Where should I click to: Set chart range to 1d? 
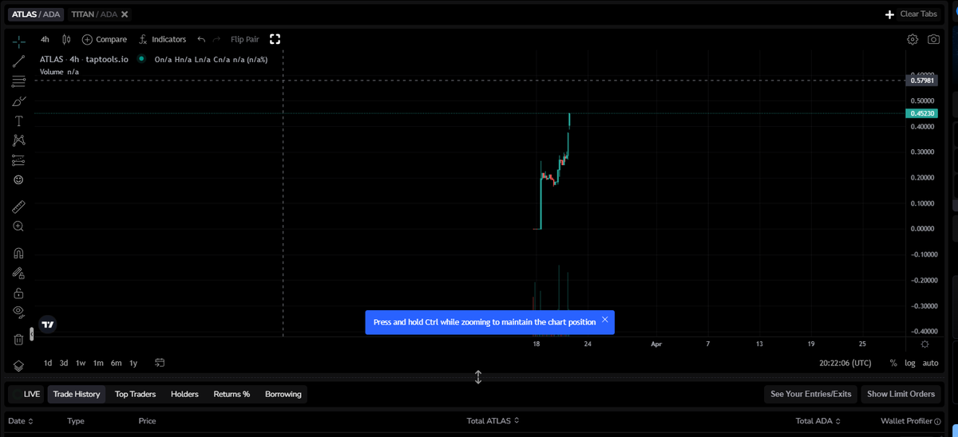[x=48, y=363]
